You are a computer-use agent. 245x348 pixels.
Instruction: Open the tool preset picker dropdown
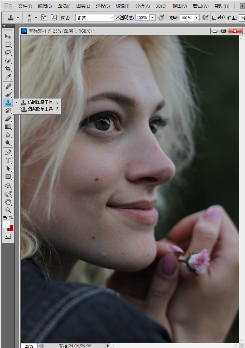(18, 18)
